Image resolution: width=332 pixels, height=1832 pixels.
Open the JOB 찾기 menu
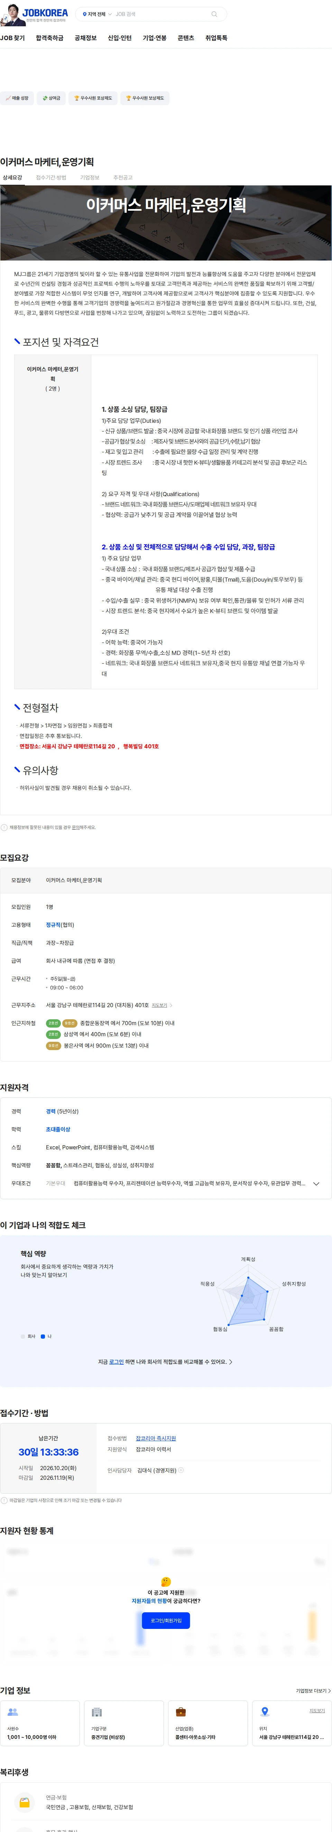coord(12,38)
